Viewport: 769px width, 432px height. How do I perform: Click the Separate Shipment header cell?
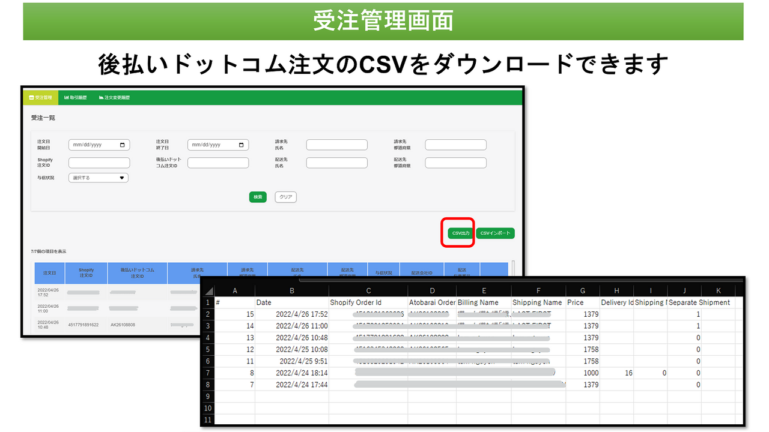[699, 302]
